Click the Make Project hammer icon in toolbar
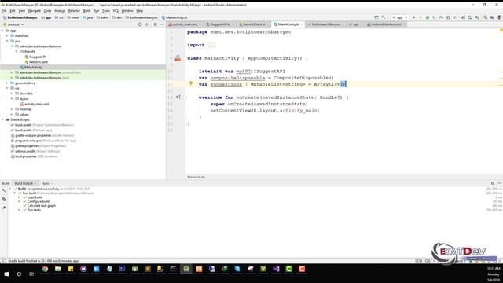The height and width of the screenshot is (283, 503). coord(384,17)
